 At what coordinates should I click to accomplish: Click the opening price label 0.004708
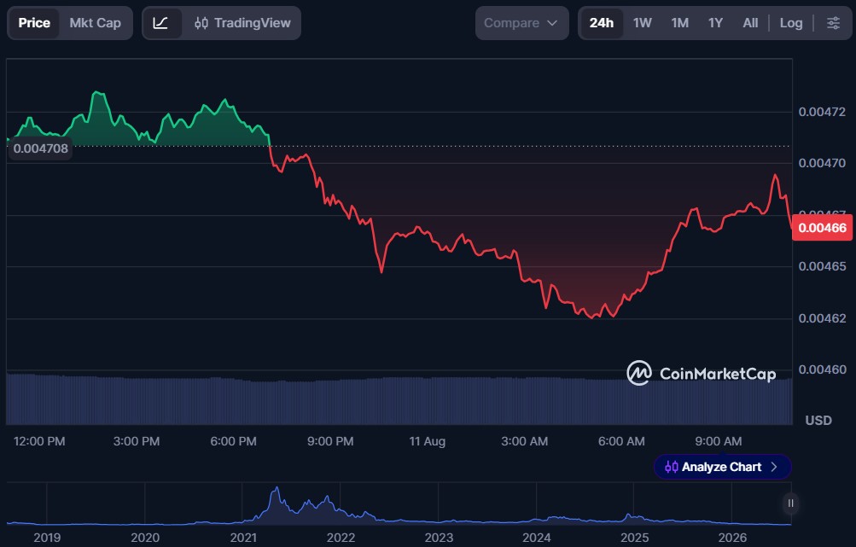41,148
